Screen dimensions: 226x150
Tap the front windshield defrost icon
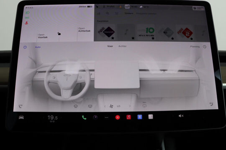tap(76, 106)
